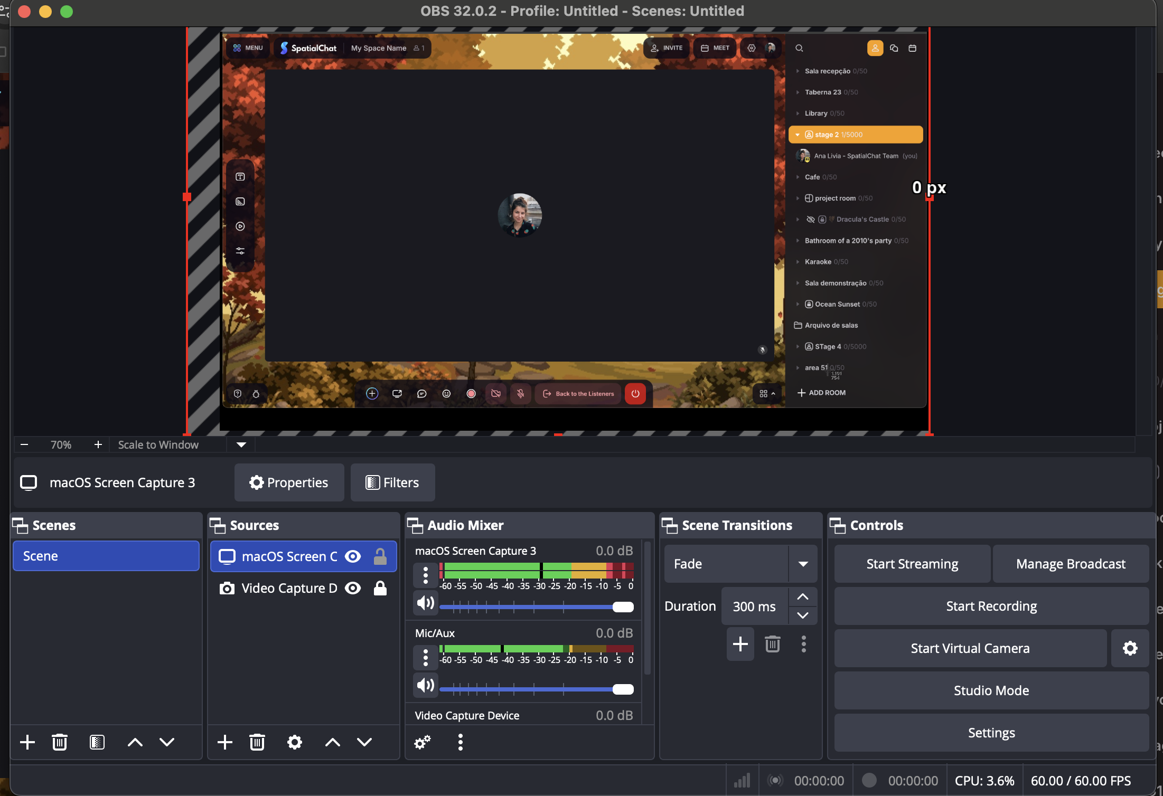Open scene filters icon in Scenes panel
This screenshot has width=1163, height=796.
click(x=97, y=742)
